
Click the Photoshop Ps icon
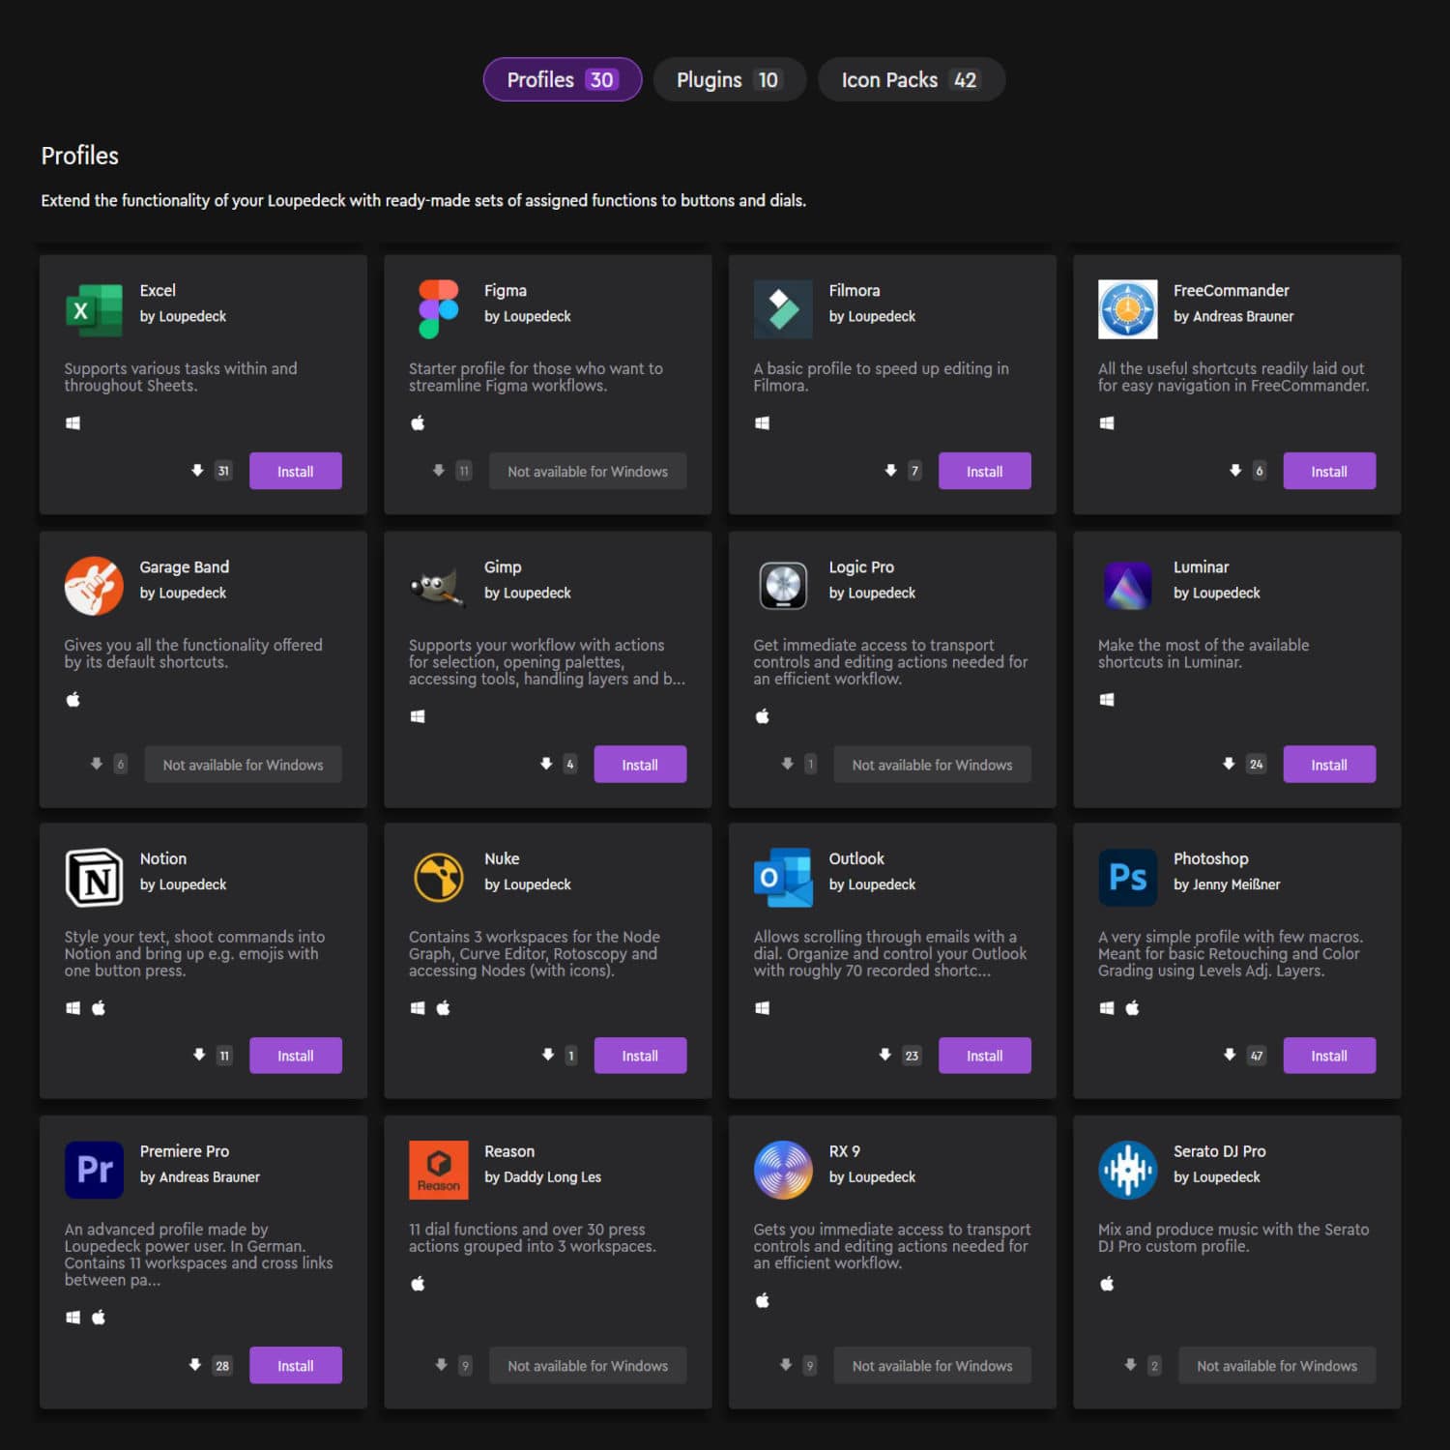1127,878
